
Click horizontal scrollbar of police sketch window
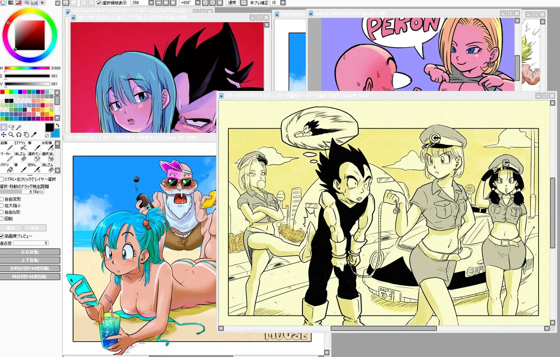pyautogui.click(x=384, y=328)
